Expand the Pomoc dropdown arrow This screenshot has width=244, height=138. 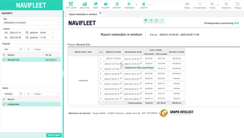pos(218,5)
